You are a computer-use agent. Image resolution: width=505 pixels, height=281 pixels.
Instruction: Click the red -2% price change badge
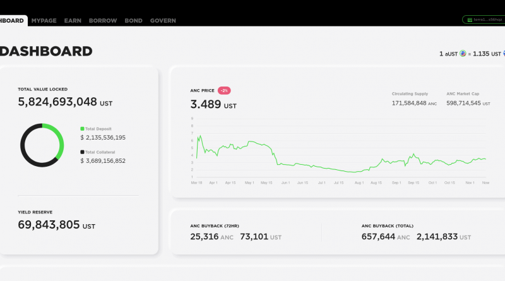tap(224, 90)
